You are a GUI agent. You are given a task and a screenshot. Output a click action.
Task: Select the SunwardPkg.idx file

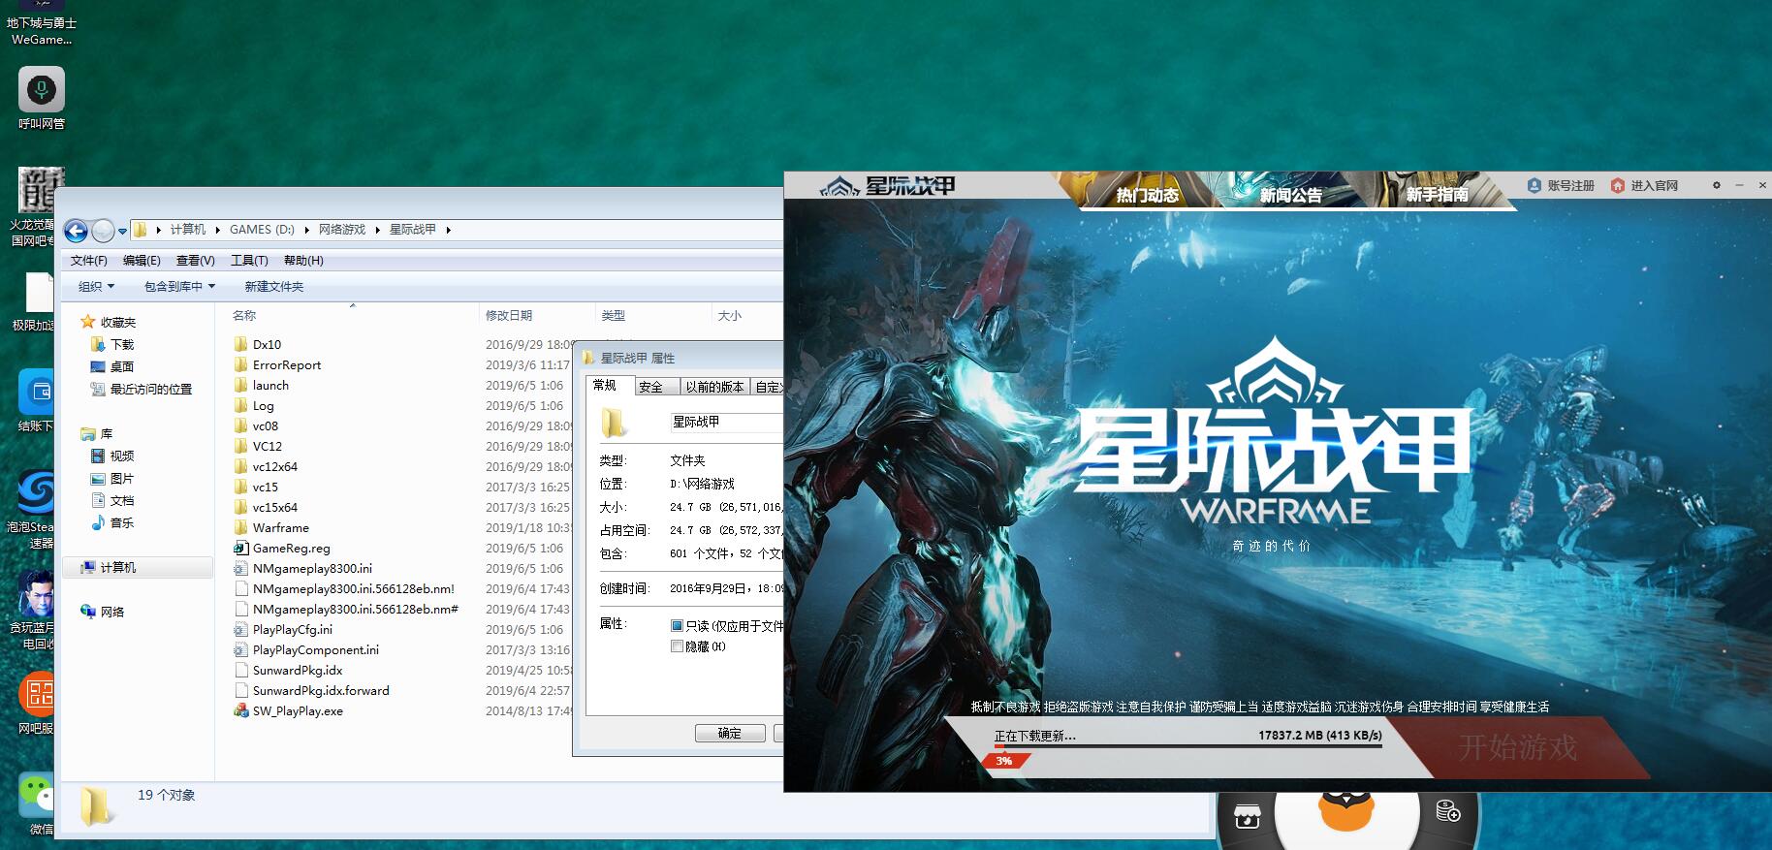pos(298,670)
